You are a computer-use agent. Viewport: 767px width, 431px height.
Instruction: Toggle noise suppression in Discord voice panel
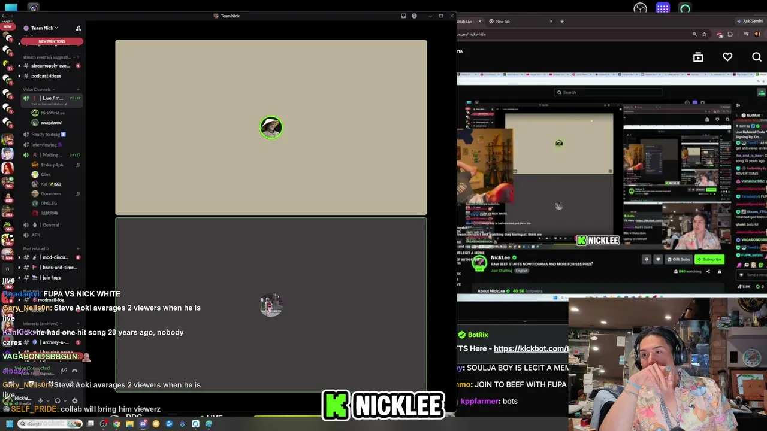click(64, 371)
